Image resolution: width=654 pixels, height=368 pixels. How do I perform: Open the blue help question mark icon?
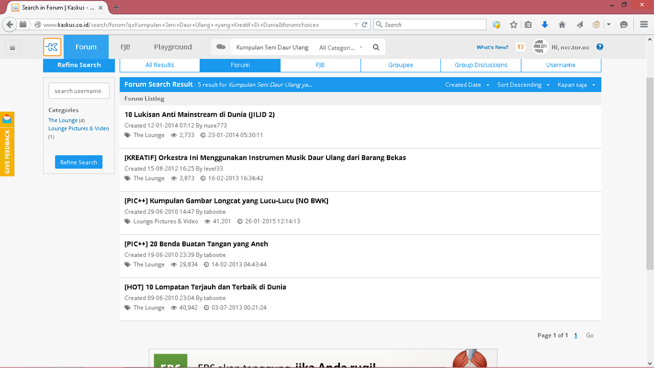(600, 47)
